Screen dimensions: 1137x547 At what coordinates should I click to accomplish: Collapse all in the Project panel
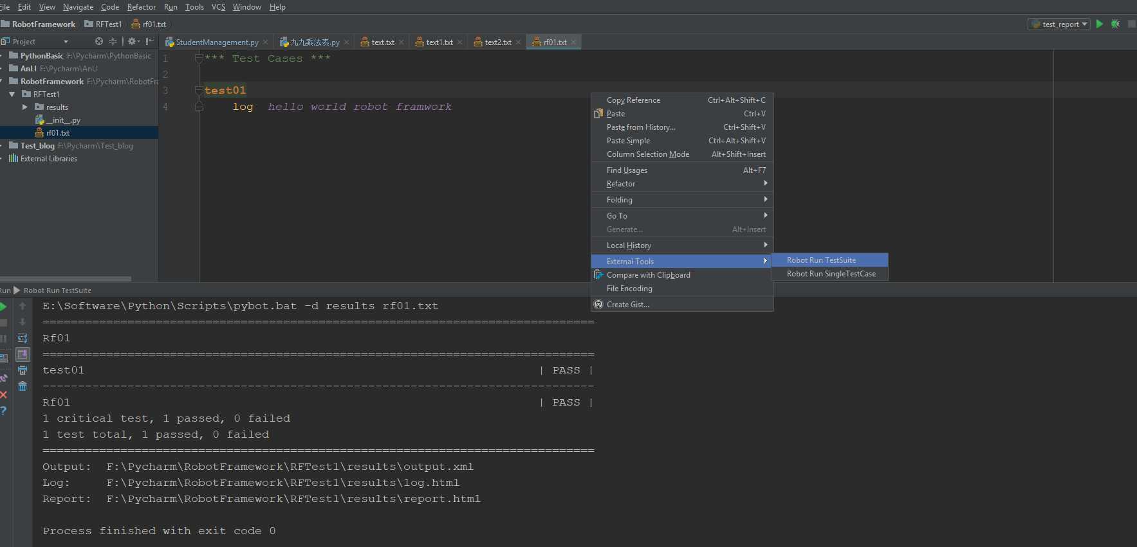[113, 41]
